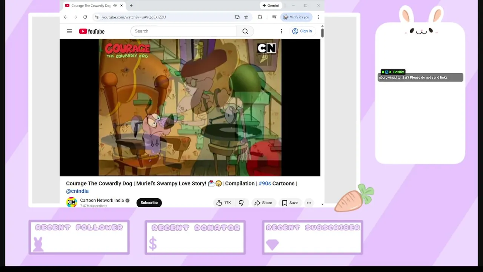483x272 pixels.
Task: Open the media control icon in toolbar
Action: click(x=274, y=17)
